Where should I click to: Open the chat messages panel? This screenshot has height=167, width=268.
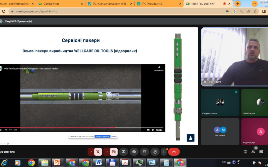pos(262,152)
